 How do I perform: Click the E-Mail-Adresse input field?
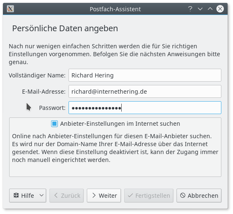tap(145, 92)
